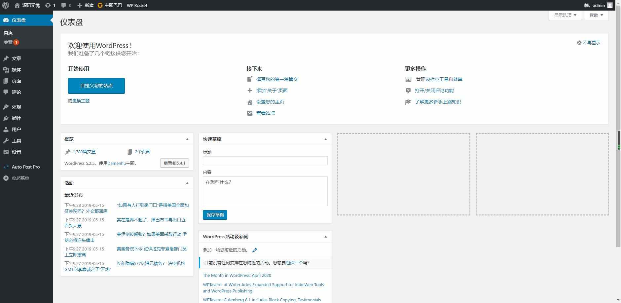Click the comment-off icon beside 打开/关闭评论功能
Screen dimensions: 621x303
click(408, 91)
